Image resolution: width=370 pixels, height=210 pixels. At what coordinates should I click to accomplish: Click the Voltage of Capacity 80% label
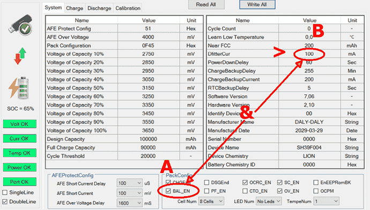[x=75, y=114]
